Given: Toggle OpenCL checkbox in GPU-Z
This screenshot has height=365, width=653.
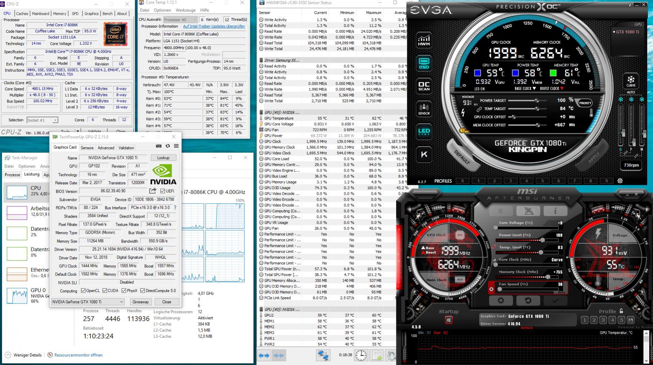Looking at the screenshot, I should pos(83,291).
